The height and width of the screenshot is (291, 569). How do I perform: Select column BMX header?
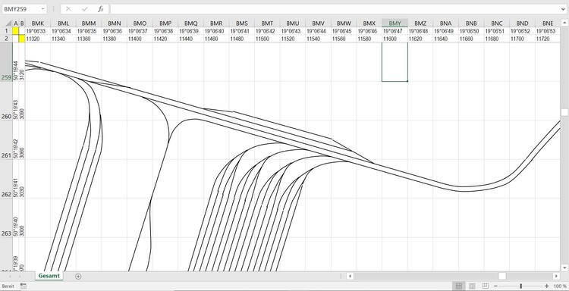click(369, 23)
